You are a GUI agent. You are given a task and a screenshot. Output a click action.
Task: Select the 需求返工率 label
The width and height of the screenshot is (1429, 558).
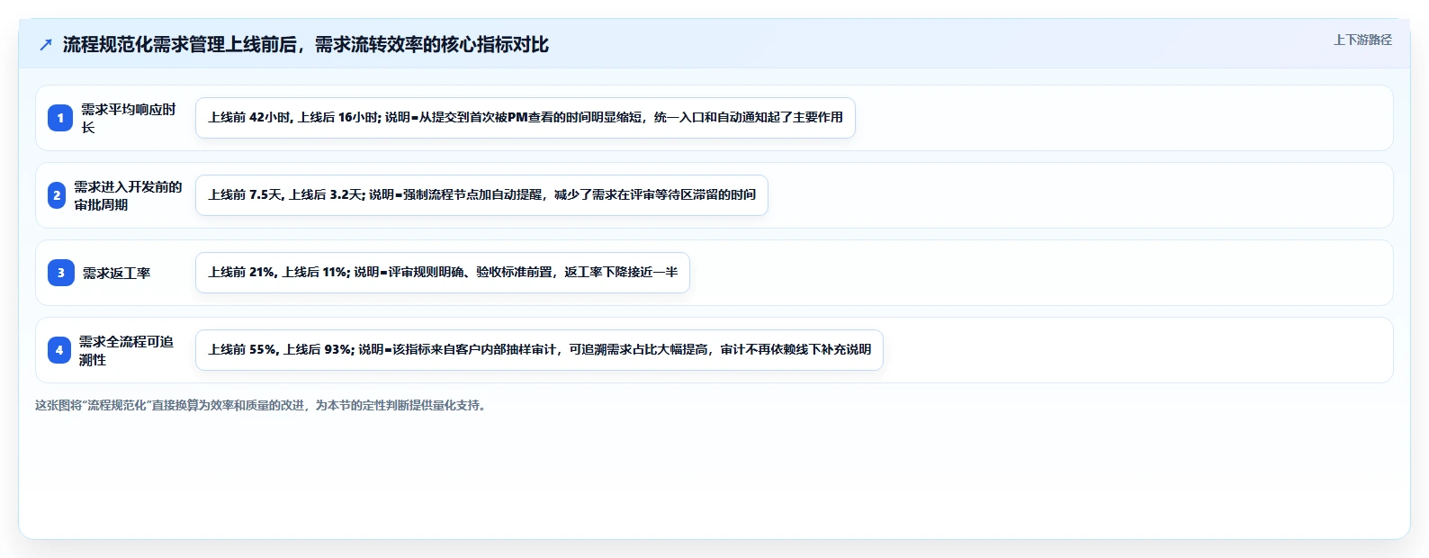tap(117, 273)
